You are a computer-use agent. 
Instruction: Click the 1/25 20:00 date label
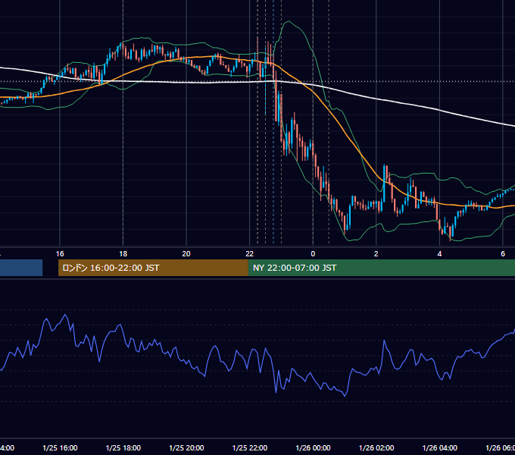coord(186,447)
